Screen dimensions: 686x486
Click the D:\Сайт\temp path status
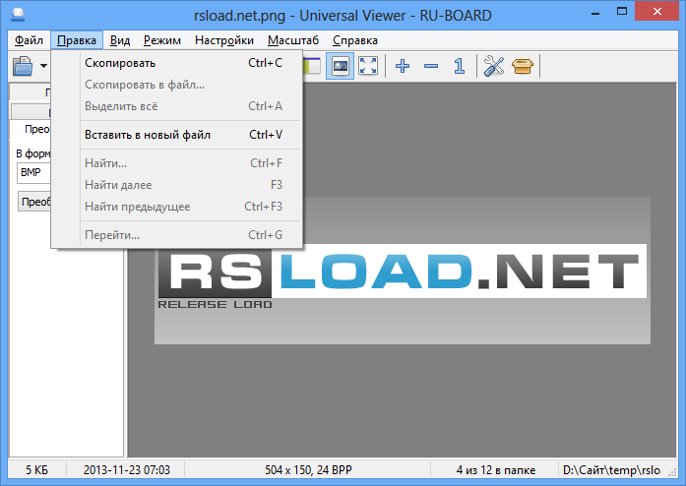pos(611,470)
